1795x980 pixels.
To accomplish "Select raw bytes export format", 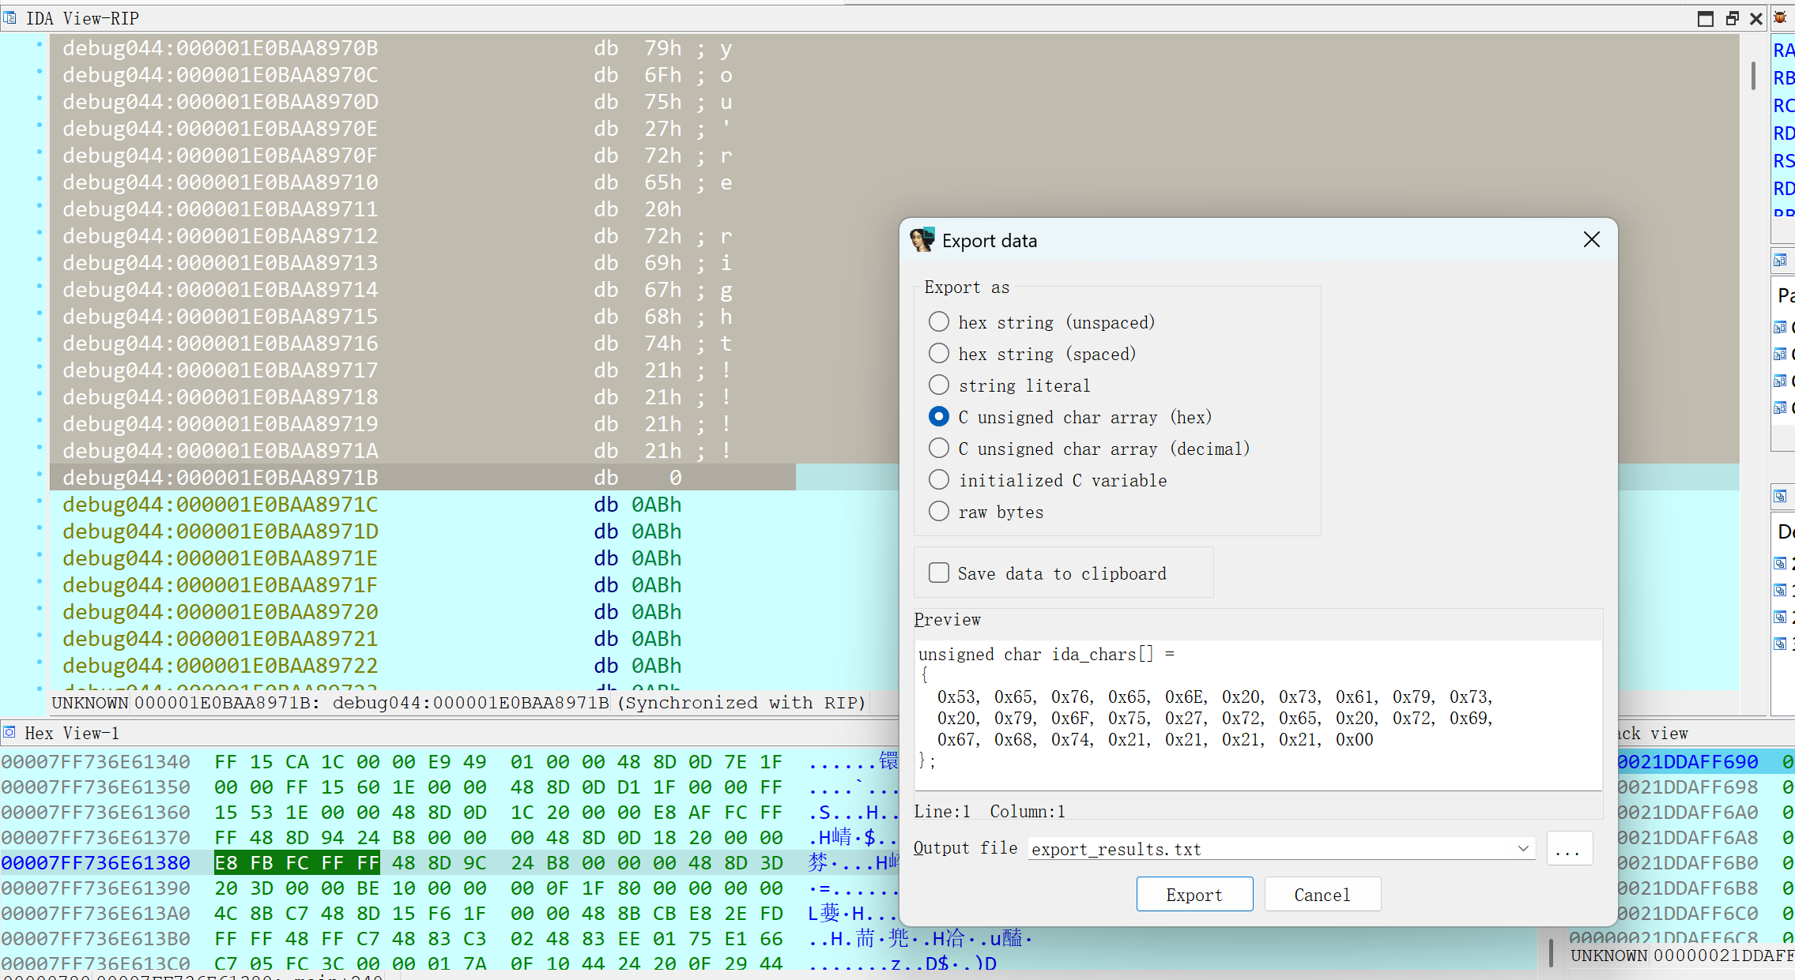I will [939, 511].
